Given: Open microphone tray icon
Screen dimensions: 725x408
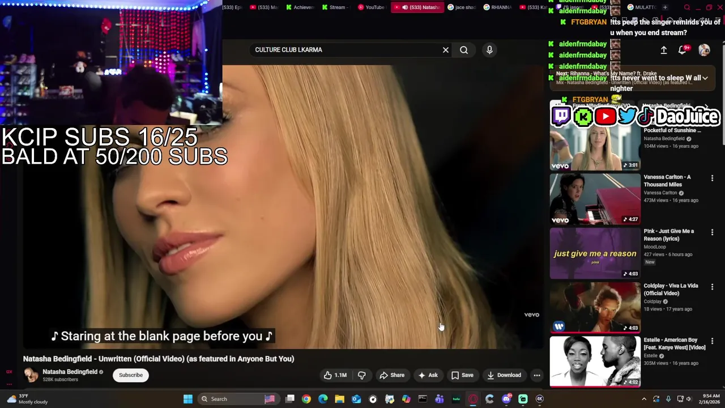Looking at the screenshot, I should coord(668,399).
